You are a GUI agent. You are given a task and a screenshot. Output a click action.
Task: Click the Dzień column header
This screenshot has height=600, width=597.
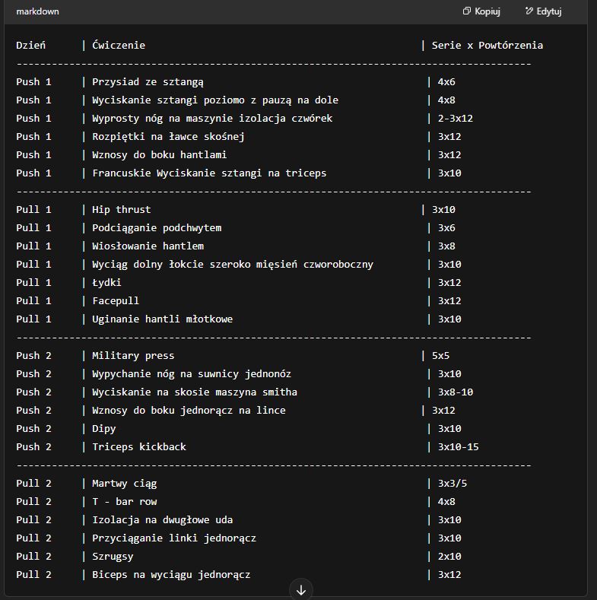coord(30,45)
